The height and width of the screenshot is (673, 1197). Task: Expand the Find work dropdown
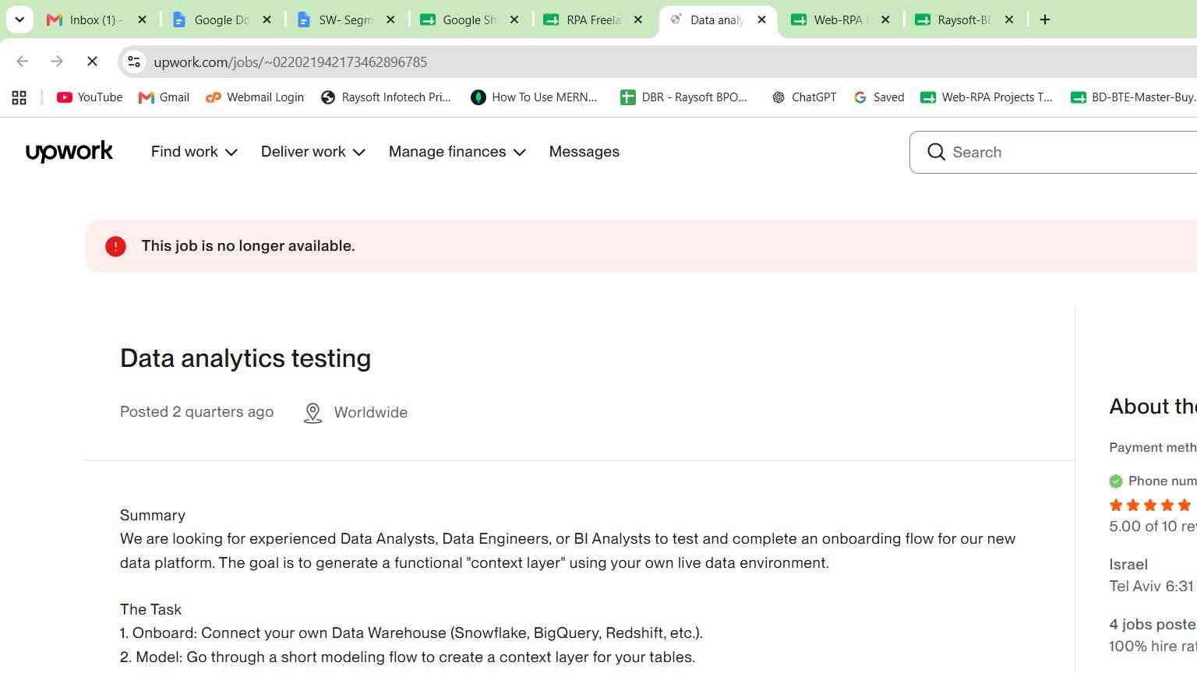[194, 152]
